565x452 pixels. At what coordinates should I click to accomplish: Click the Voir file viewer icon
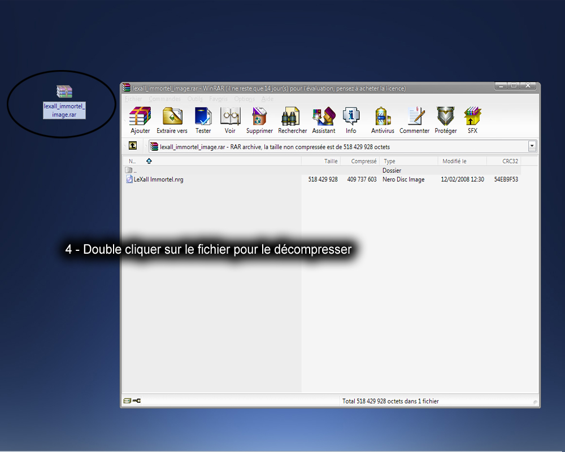pyautogui.click(x=230, y=120)
